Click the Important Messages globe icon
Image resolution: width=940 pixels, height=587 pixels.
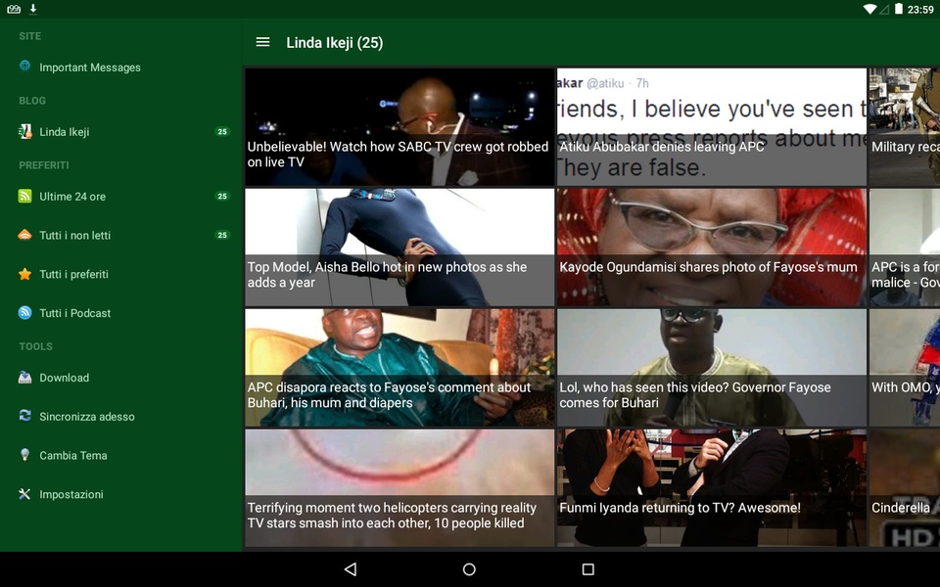pyautogui.click(x=24, y=66)
